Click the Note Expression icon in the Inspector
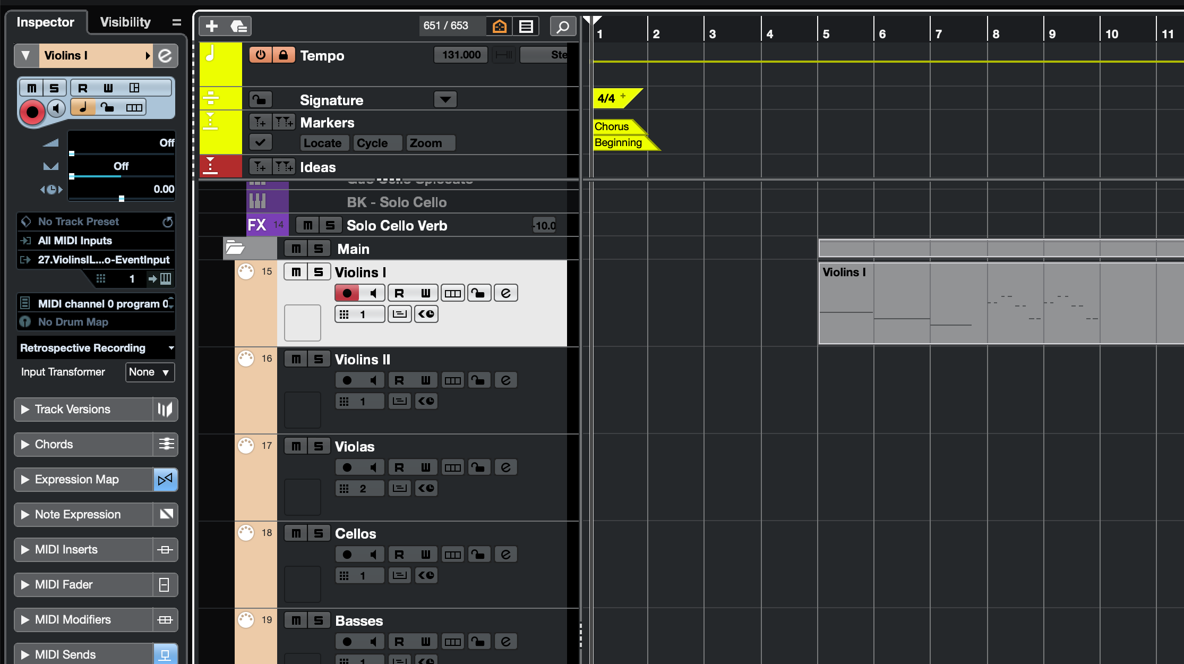This screenshot has height=664, width=1184. coord(165,514)
